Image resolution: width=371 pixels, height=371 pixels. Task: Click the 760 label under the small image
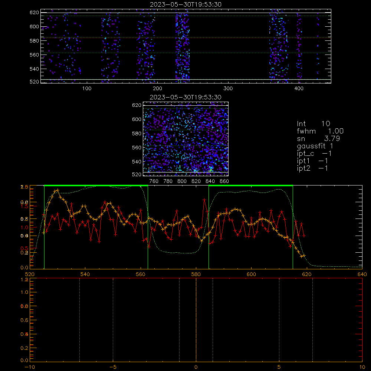tap(154, 181)
